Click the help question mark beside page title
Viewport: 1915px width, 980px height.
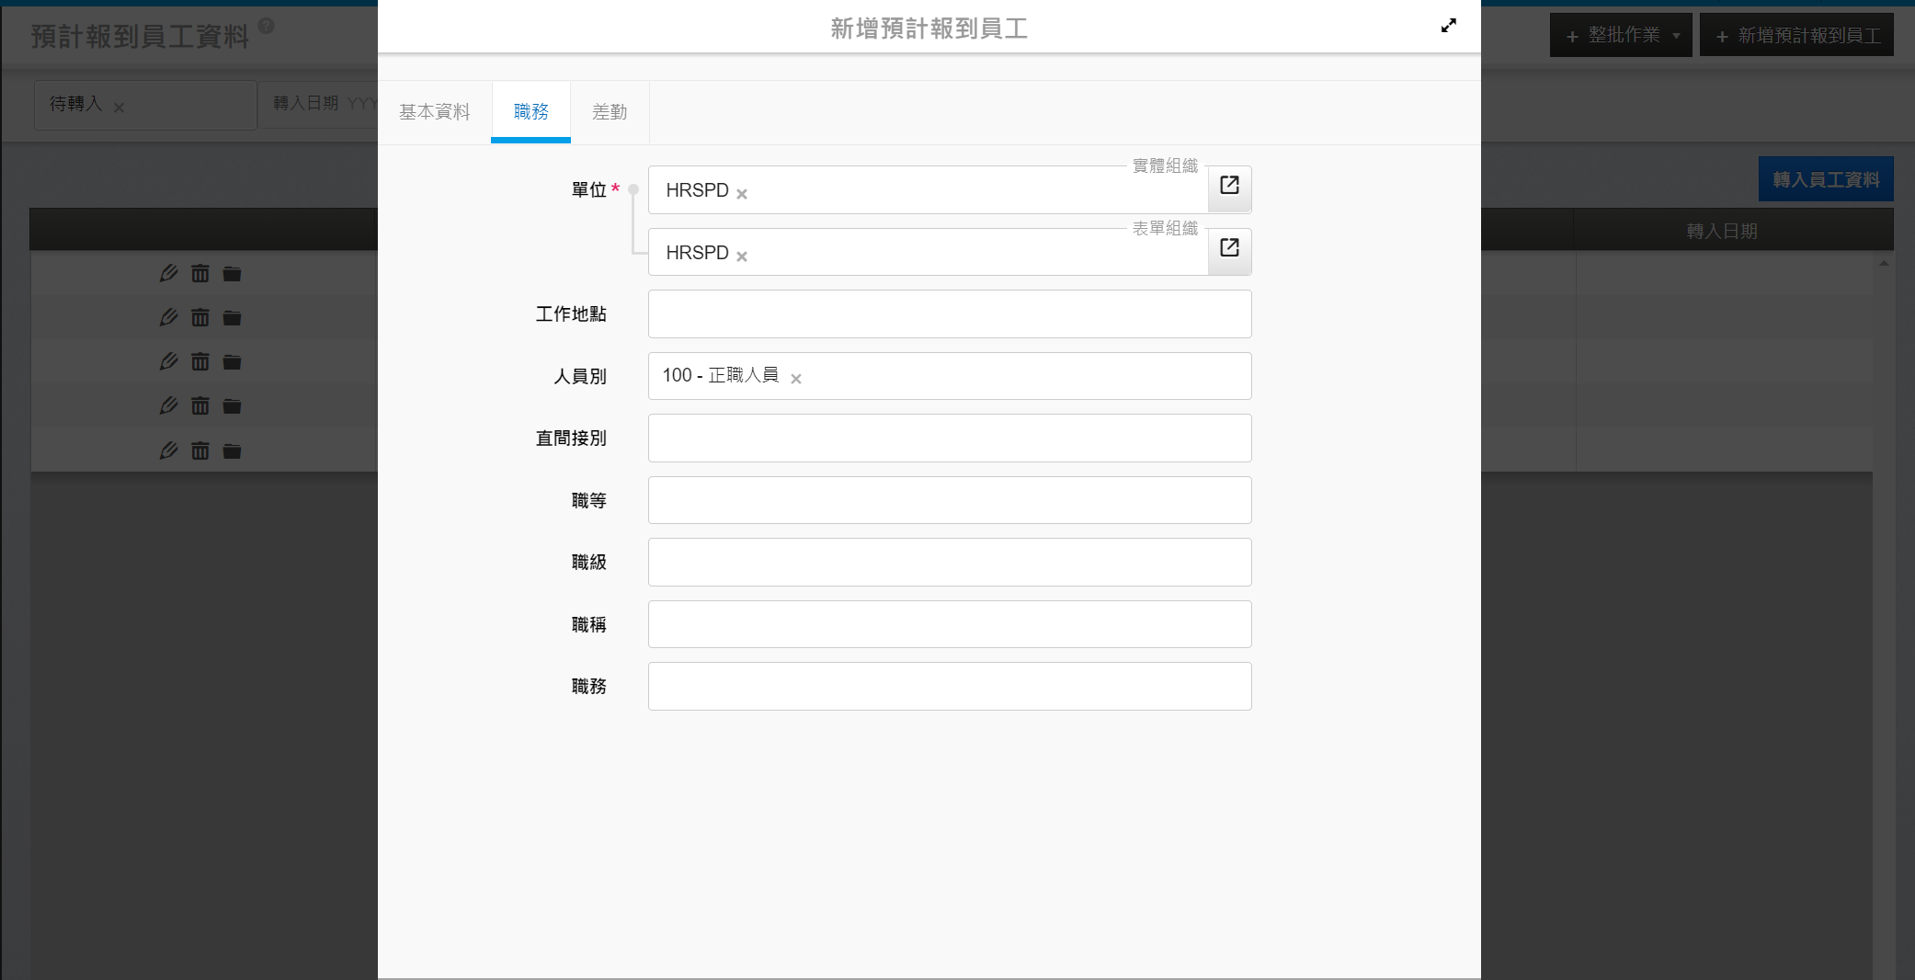pyautogui.click(x=267, y=26)
